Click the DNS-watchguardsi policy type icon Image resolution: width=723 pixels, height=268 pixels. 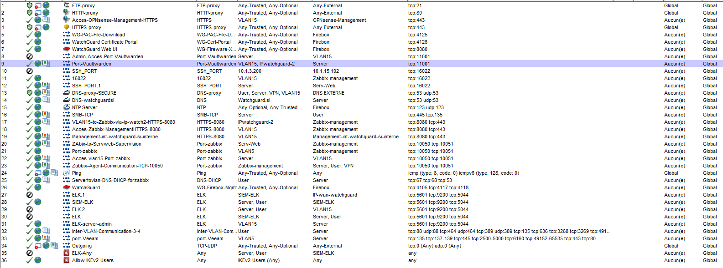point(67,100)
